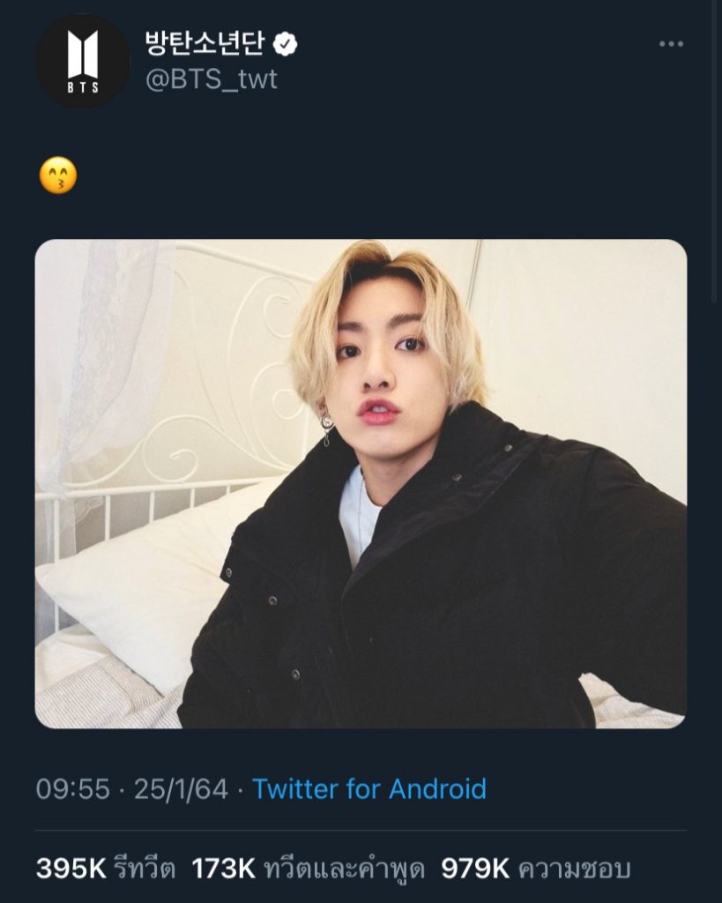
Task: Click the scrollbar on the right edge
Action: point(715,150)
